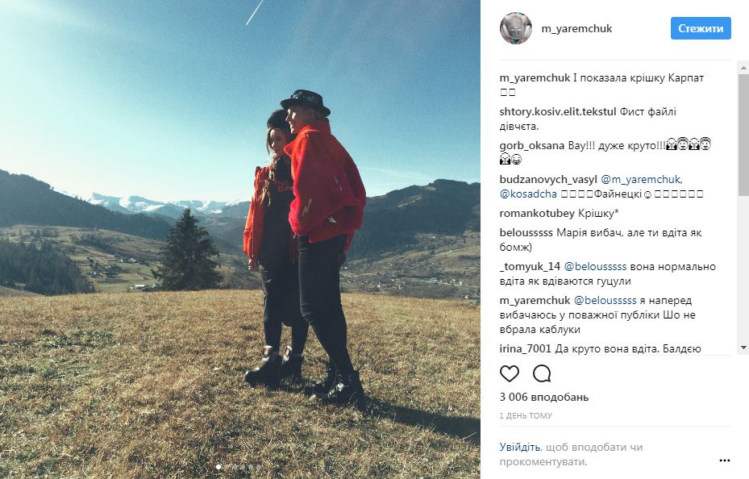749x479 pixels.
Task: Open shtory.kosiv.elit.tekstul commenter profile
Action: point(559,112)
